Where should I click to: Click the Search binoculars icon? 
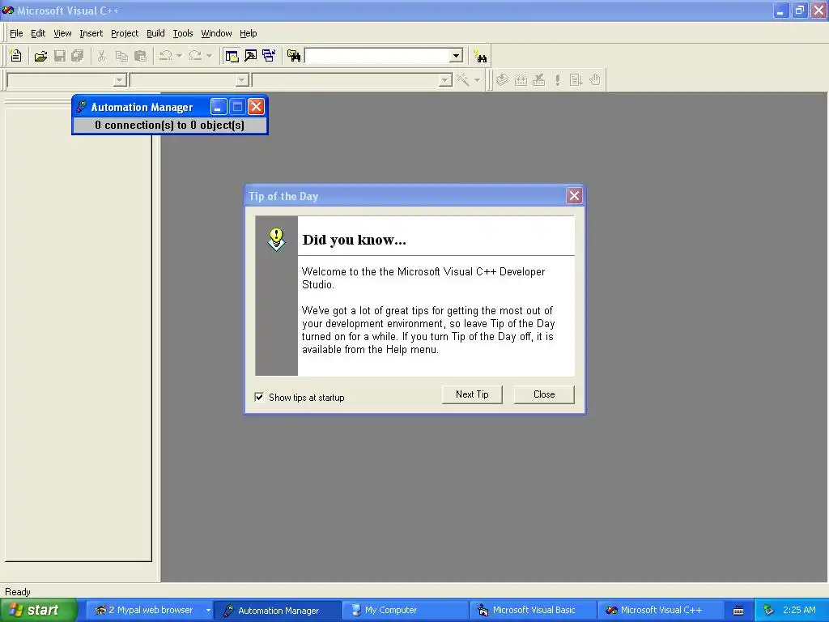[x=481, y=56]
